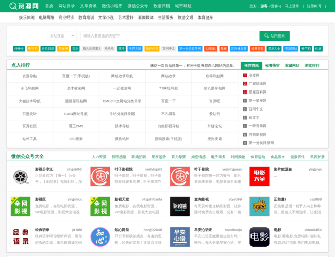This screenshot has height=257, width=335.
Task: Click the 注册帐号 link
Action: pos(314,6)
